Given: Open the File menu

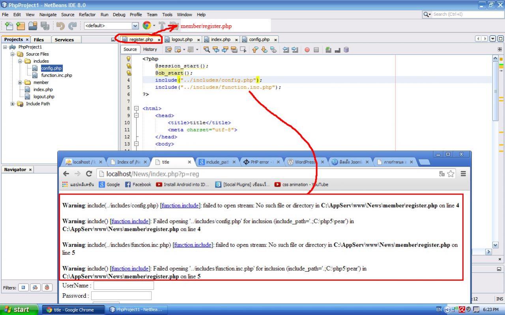Looking at the screenshot, I should tap(5, 15).
